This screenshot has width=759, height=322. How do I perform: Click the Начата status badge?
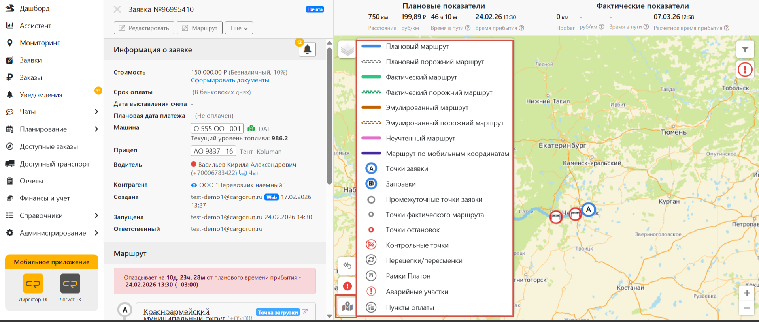point(315,9)
